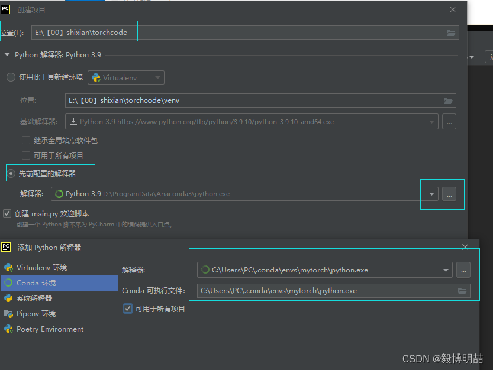Toggle 创建 main.py 欢迎脚本 checkbox
Viewport: 493px width, 370px height.
coord(7,213)
